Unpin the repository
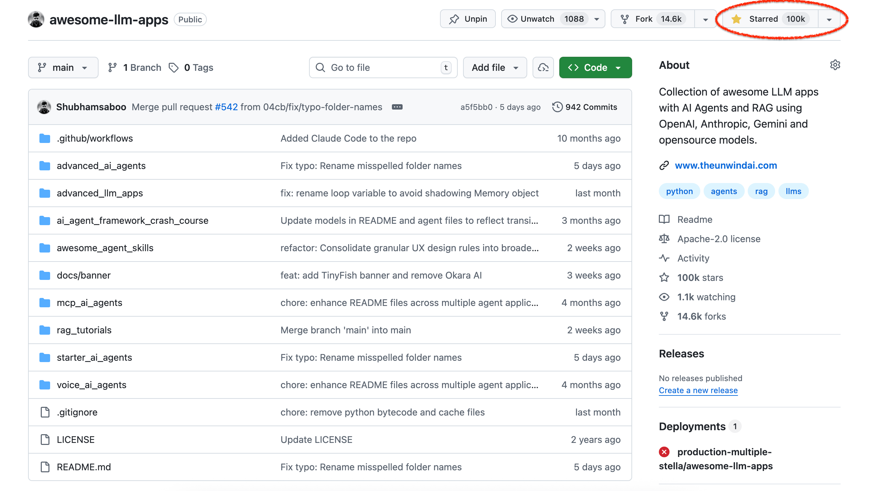Screen dimensions: 870x491 click(467, 19)
